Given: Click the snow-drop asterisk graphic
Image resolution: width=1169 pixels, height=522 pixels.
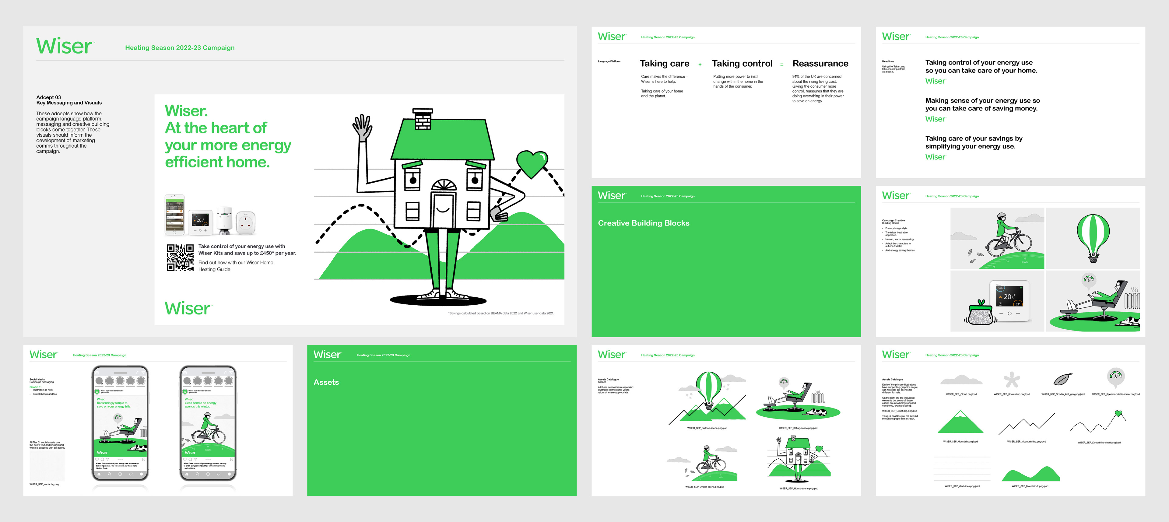Looking at the screenshot, I should (1012, 380).
